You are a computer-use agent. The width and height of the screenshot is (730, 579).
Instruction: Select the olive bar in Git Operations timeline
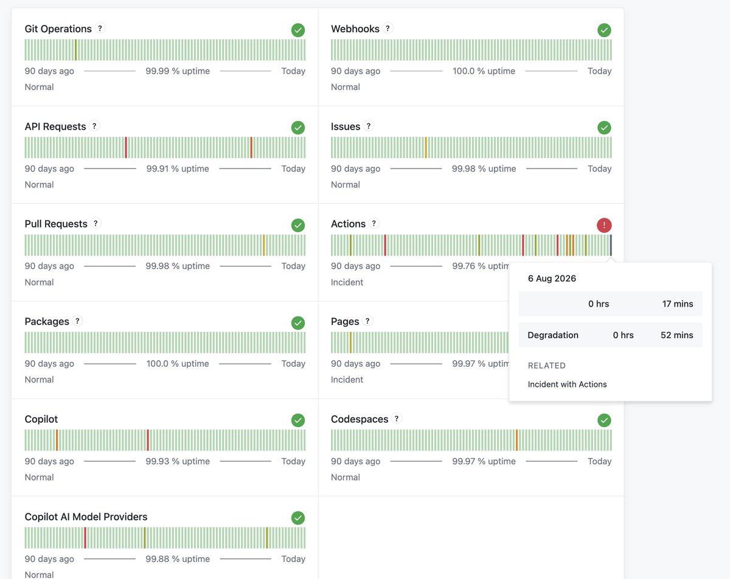[x=75, y=50]
